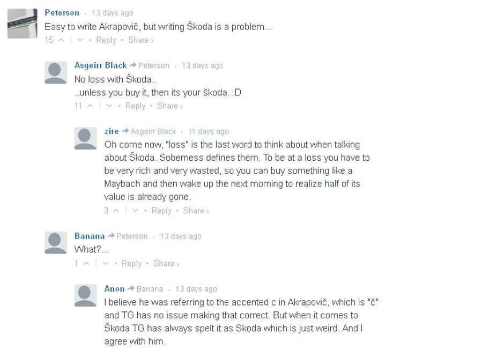
Task: Reply to zire's comment
Action: tap(161, 211)
